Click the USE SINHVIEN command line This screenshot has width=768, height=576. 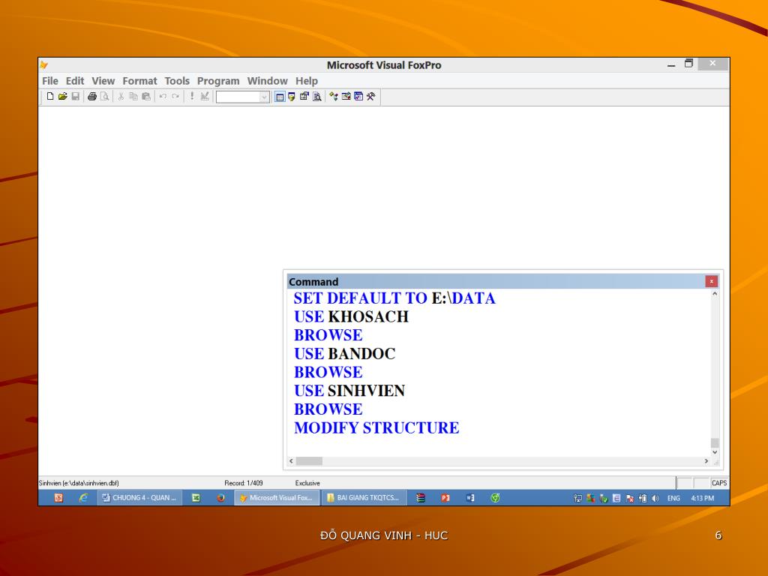[349, 391]
